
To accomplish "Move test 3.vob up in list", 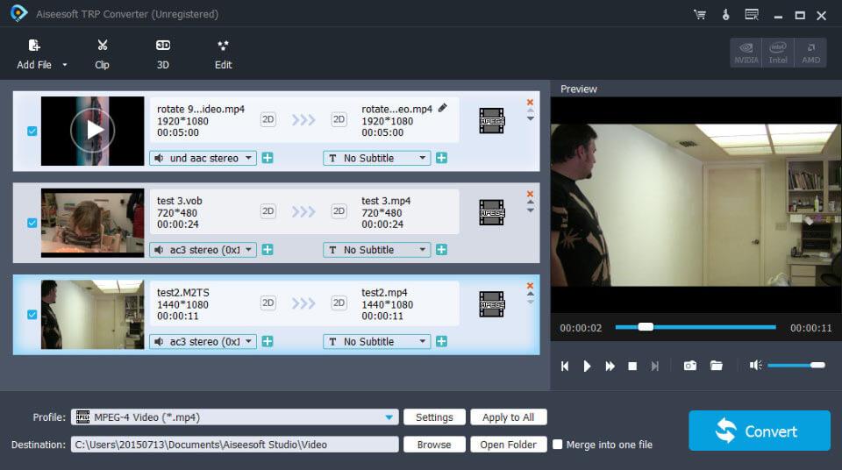I will tap(530, 203).
